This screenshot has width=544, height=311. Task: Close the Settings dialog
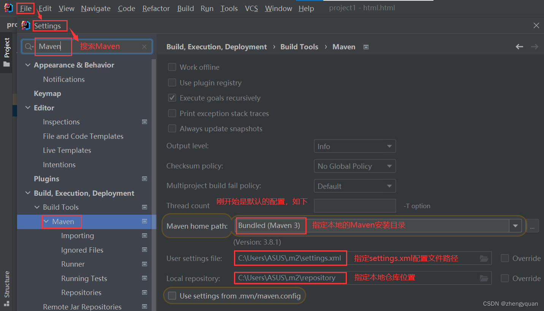536,25
